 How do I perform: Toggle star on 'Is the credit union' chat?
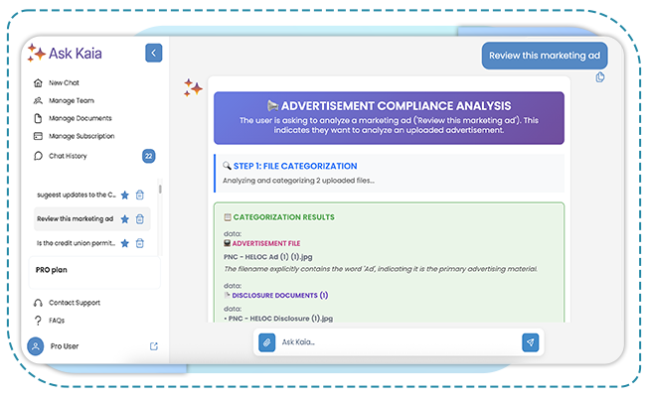pyautogui.click(x=125, y=243)
